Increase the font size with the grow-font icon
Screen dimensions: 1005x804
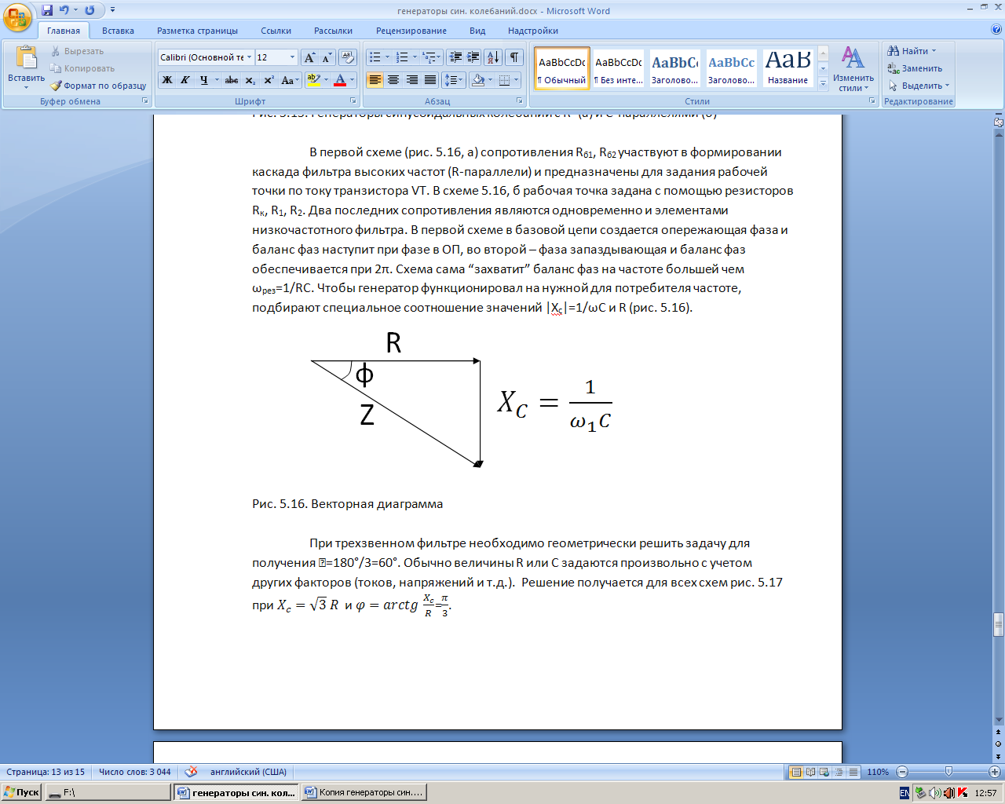309,57
